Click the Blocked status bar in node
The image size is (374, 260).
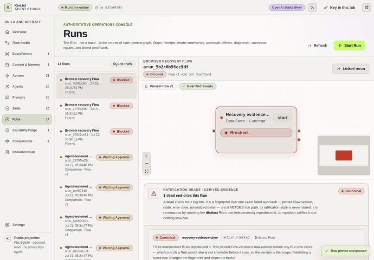click(x=256, y=133)
